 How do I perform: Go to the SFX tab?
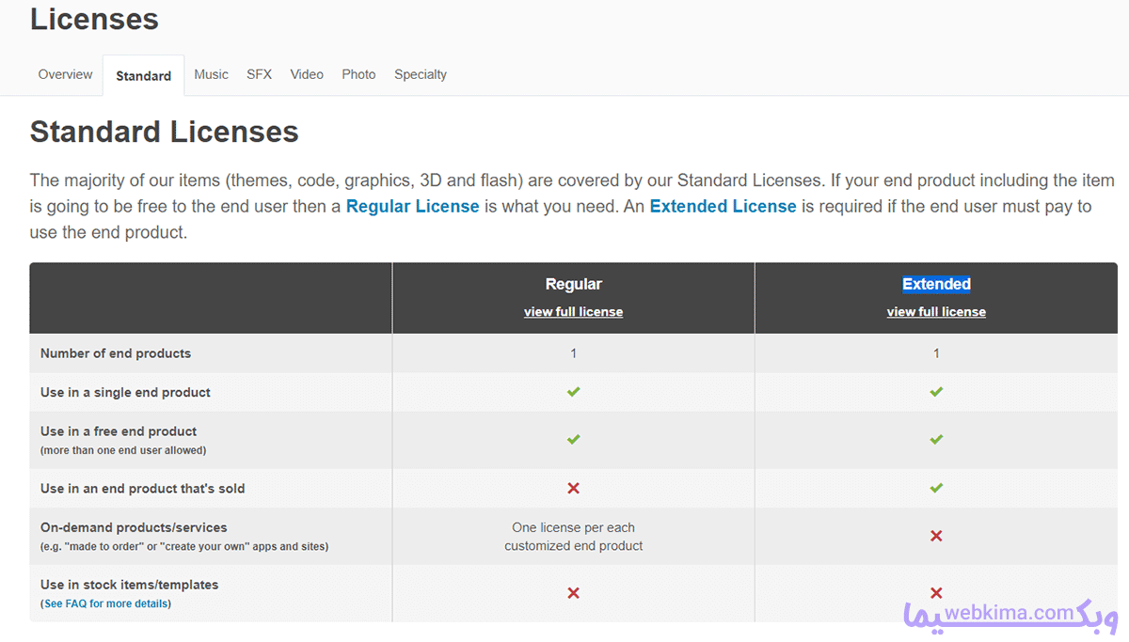click(x=260, y=74)
